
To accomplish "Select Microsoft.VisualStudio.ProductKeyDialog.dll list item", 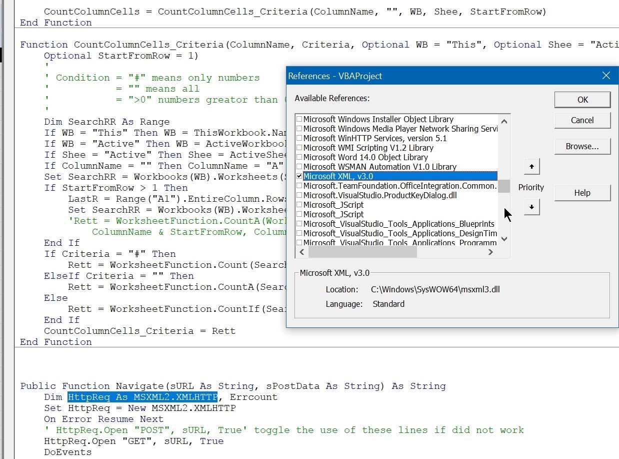I will coord(379,195).
